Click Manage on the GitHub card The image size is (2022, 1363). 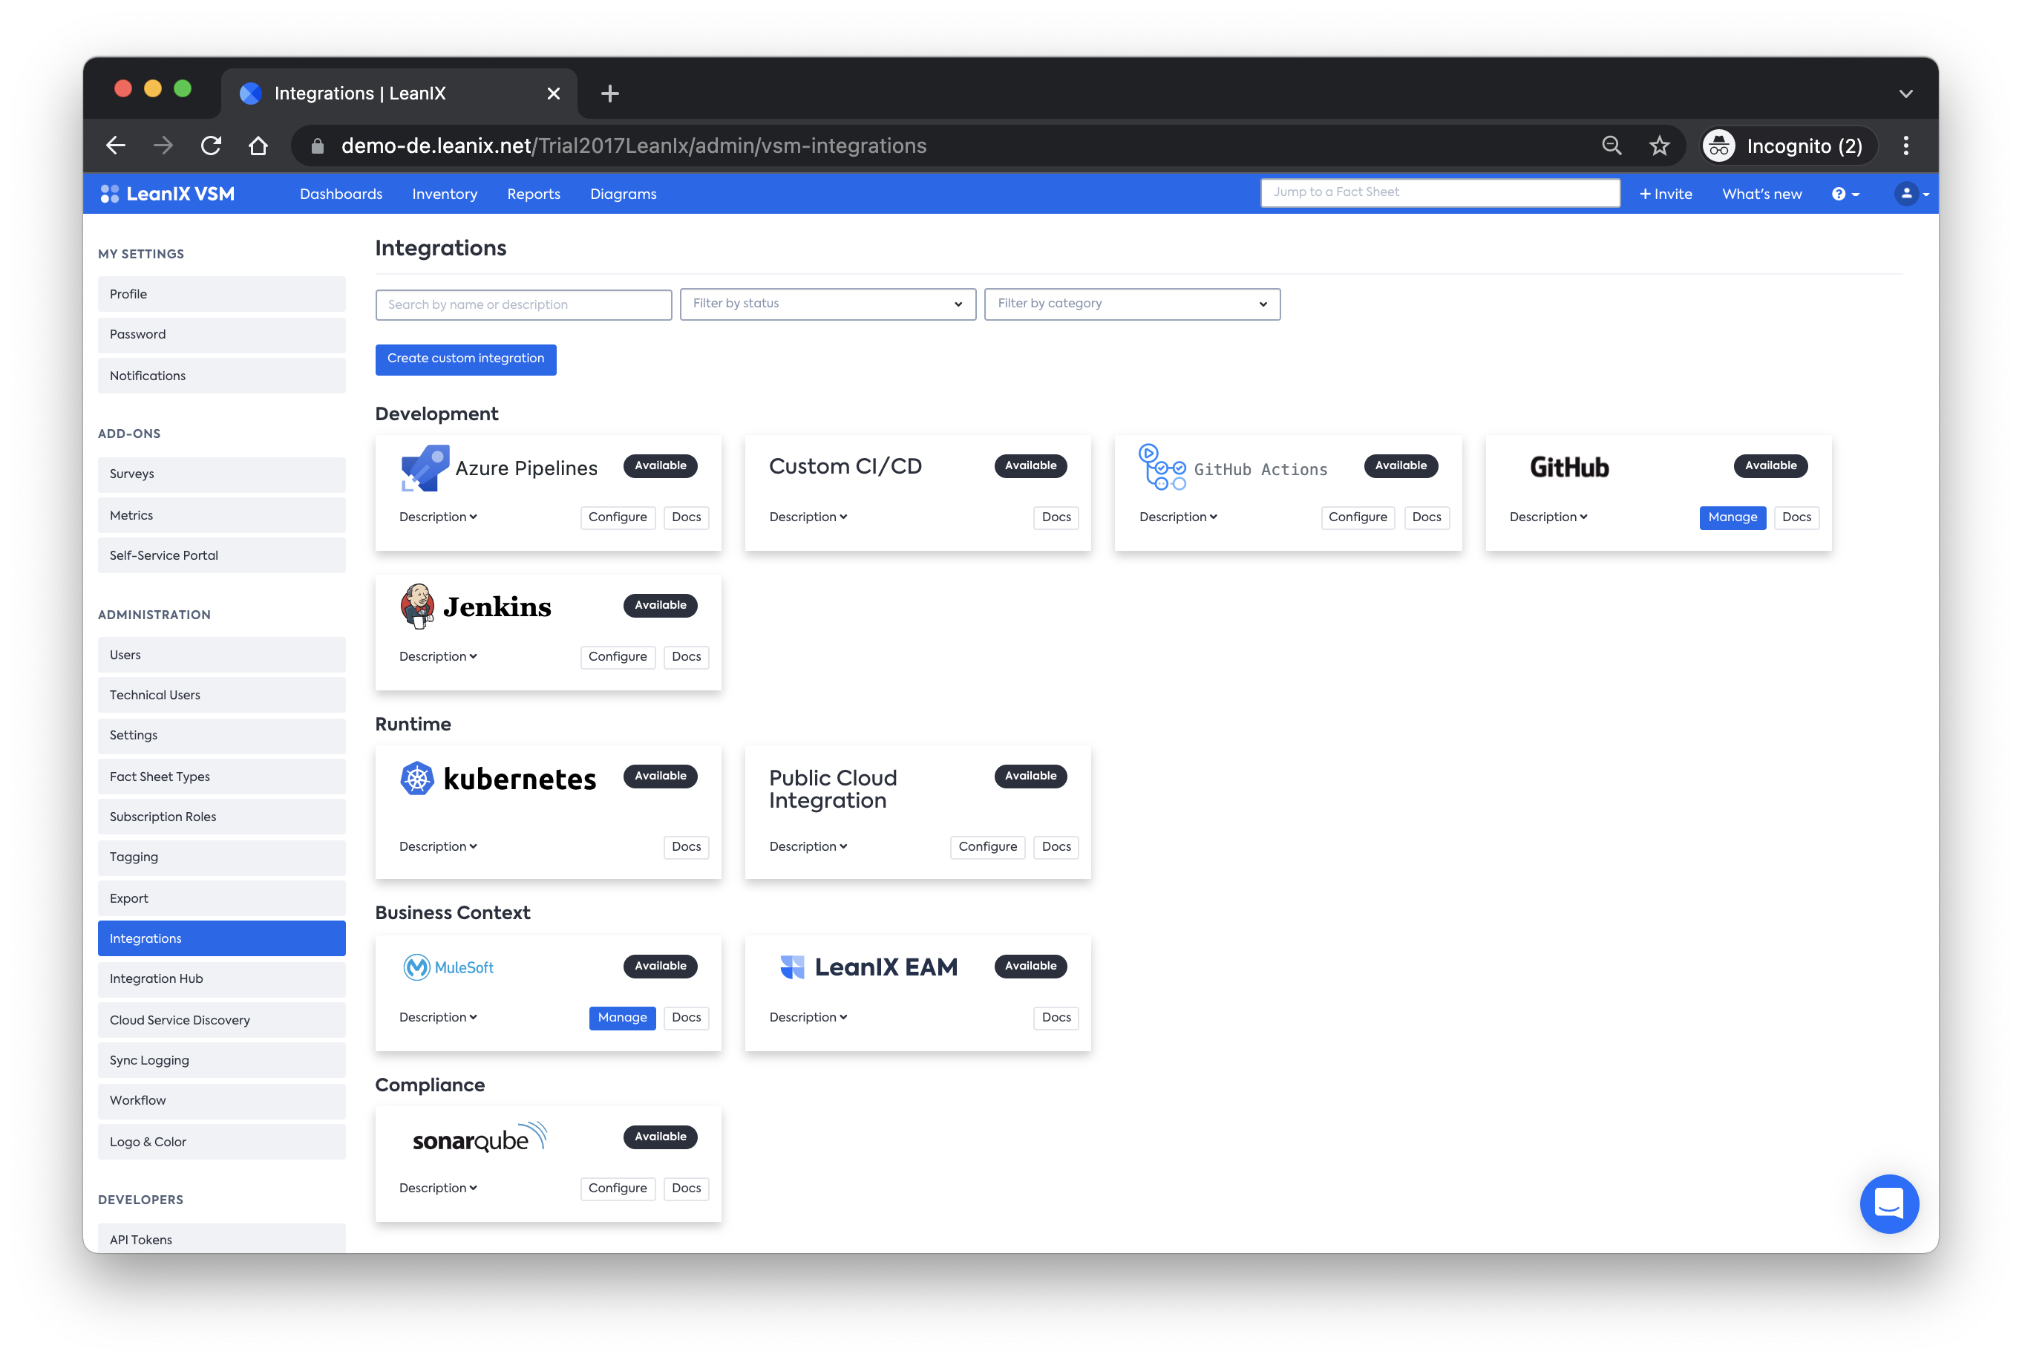(x=1732, y=517)
